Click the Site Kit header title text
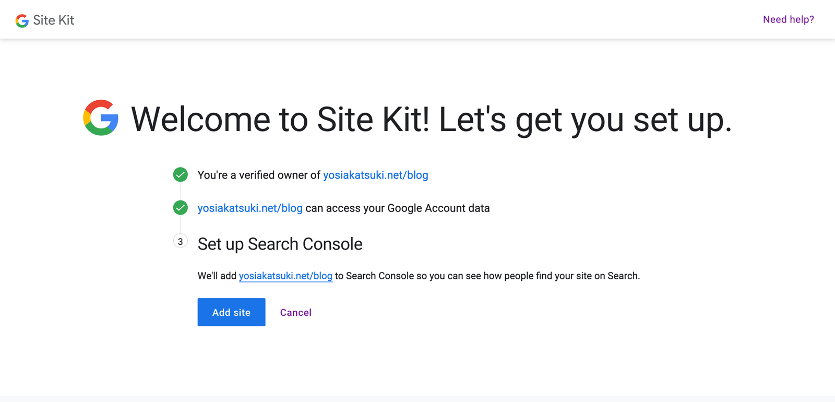The width and height of the screenshot is (835, 402). coord(54,20)
